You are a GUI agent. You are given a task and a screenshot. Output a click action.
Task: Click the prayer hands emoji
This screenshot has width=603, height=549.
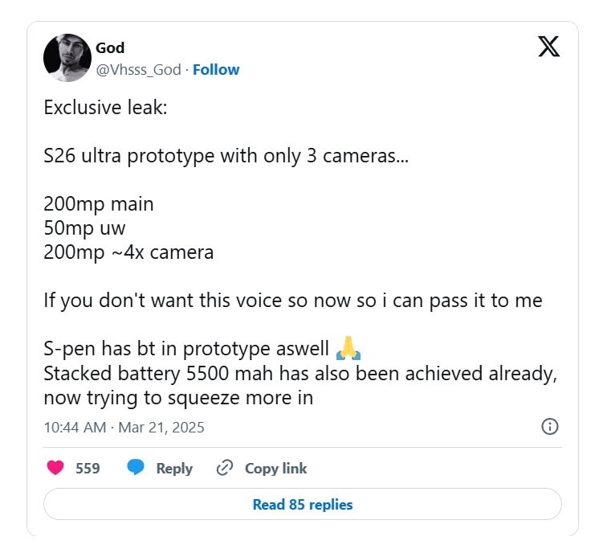point(348,350)
